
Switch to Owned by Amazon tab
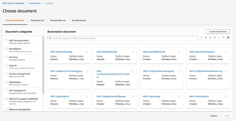(15, 20)
